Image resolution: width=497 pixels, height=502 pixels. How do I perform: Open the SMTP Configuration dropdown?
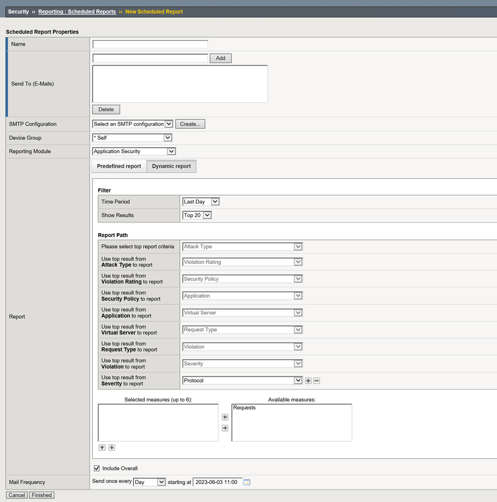[x=133, y=124]
